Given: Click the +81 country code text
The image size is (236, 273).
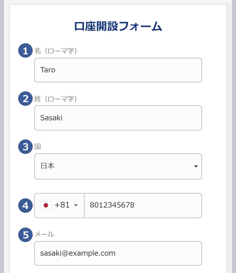Looking at the screenshot, I should 62,205.
